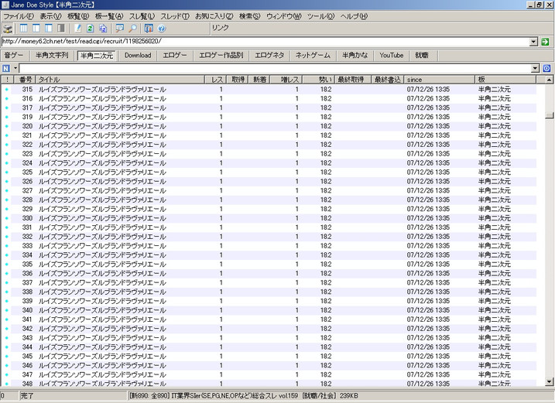Click the vertical scrollbar thumb
The width and height of the screenshot is (555, 403).
(549, 115)
